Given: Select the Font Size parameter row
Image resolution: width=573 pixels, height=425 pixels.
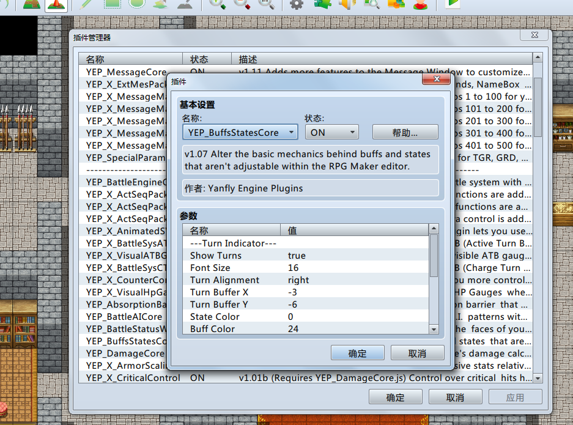Looking at the screenshot, I should pos(306,268).
